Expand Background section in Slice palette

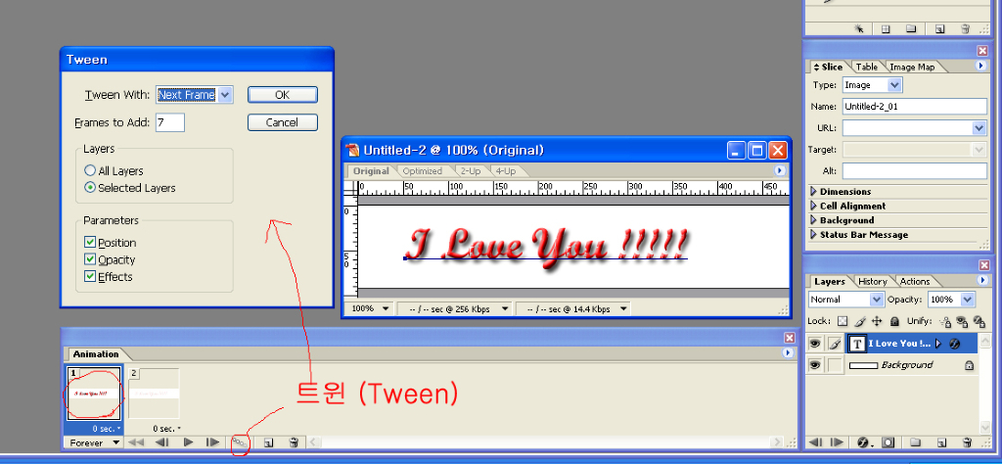813,220
